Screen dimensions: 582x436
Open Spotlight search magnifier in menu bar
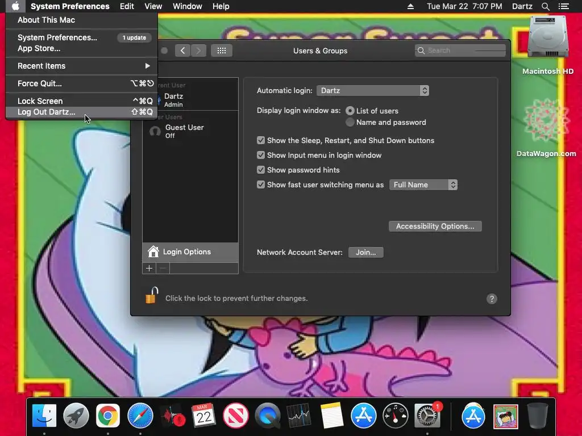[x=545, y=6]
